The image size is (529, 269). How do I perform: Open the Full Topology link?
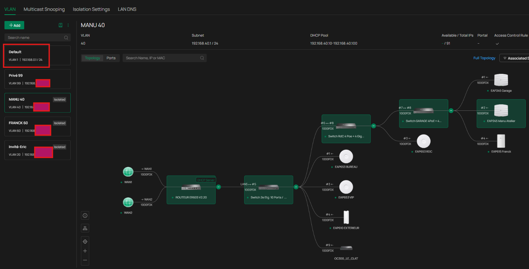tap(484, 58)
